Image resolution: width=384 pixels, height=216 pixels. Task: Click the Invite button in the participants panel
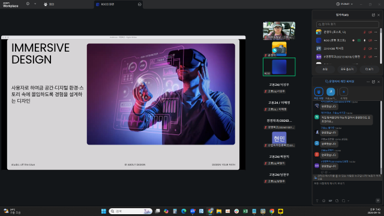325,70
